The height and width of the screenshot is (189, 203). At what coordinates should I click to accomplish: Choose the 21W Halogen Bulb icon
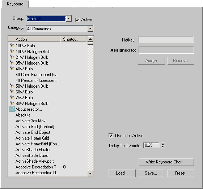12,57
